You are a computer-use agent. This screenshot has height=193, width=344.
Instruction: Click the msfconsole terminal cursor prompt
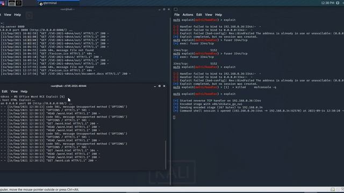pos(174,117)
